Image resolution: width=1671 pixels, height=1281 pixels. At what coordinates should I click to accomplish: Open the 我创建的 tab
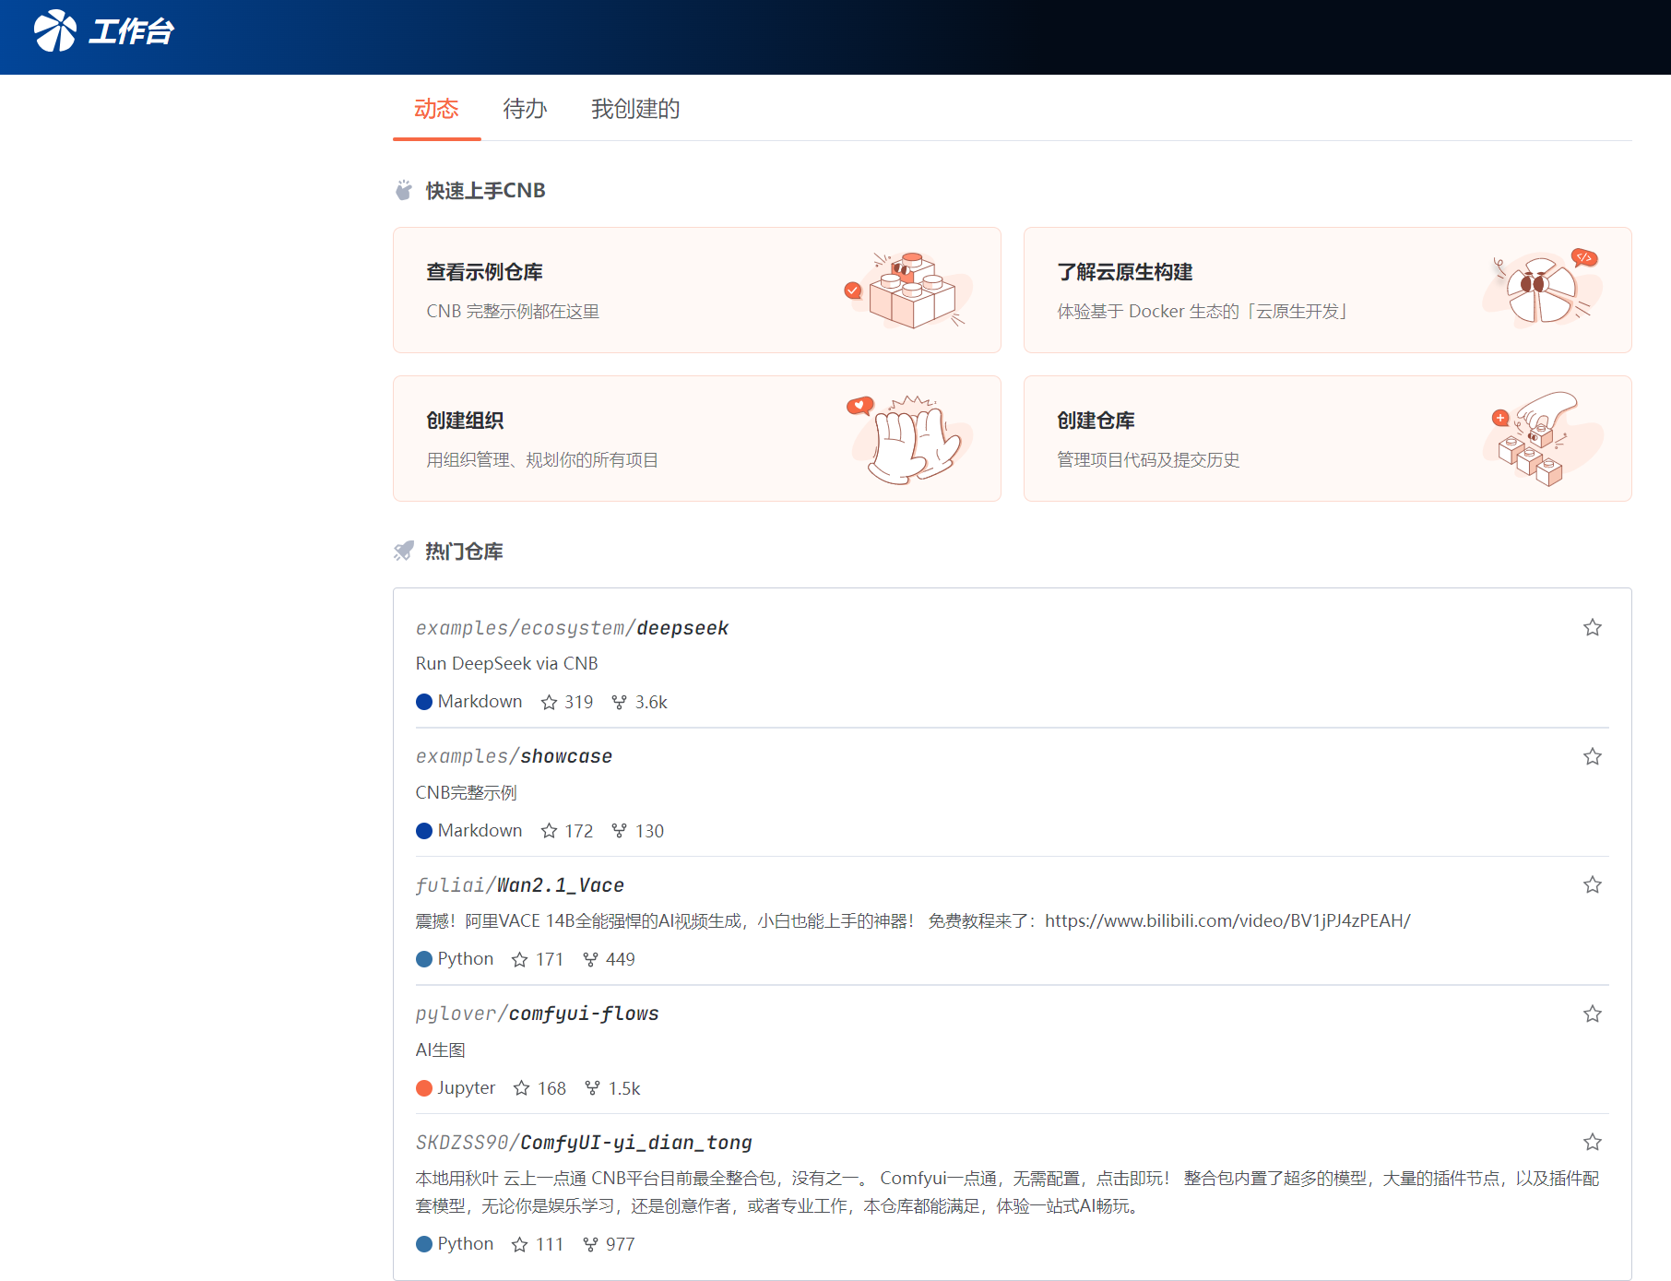click(x=635, y=109)
